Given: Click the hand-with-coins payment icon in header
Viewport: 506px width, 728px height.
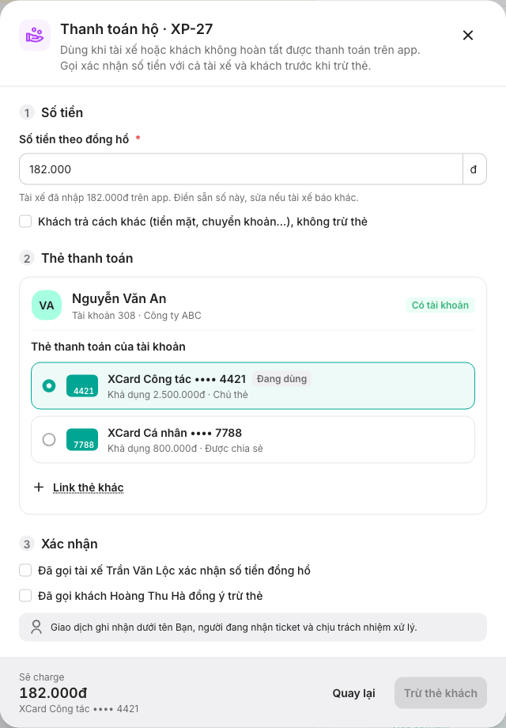Looking at the screenshot, I should pyautogui.click(x=35, y=36).
